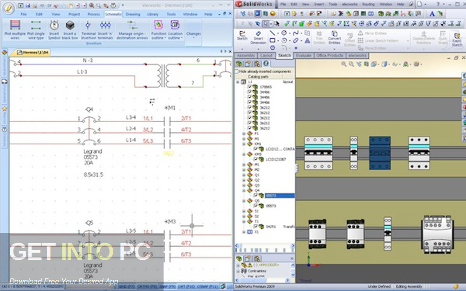This screenshot has height=291, width=466.
Task: Click Zoom to Fit in SolidWorks viewport toolbar
Action: point(343,64)
